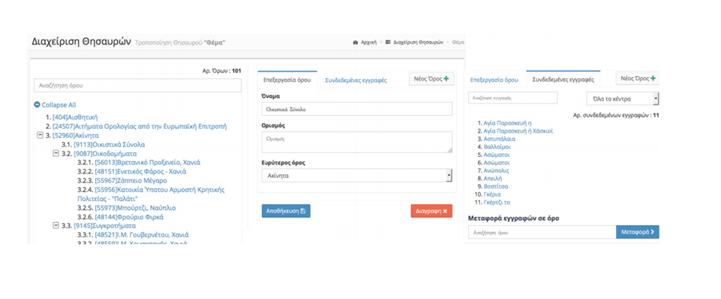Open Διαχείριση Θησαυρών breadcrumb link
This screenshot has width=721, height=299.
[419, 43]
